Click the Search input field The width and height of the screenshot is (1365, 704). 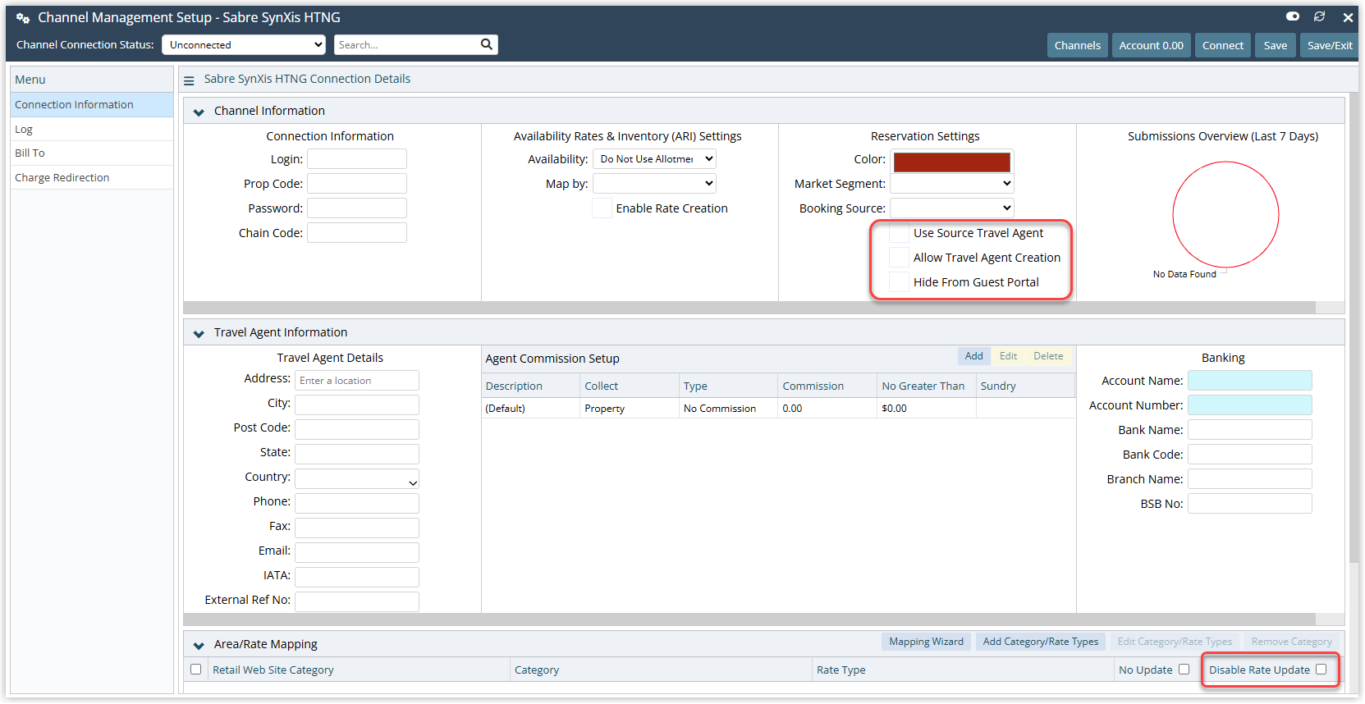click(x=407, y=44)
